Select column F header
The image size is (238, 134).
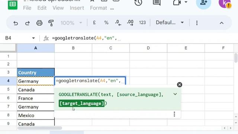(219, 48)
